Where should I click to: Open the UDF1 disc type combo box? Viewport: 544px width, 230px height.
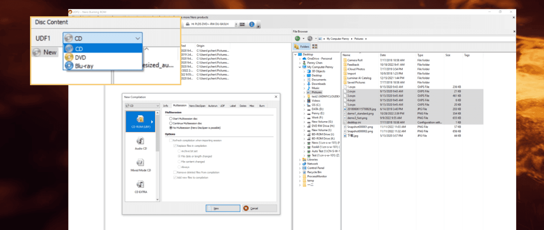[x=103, y=38]
